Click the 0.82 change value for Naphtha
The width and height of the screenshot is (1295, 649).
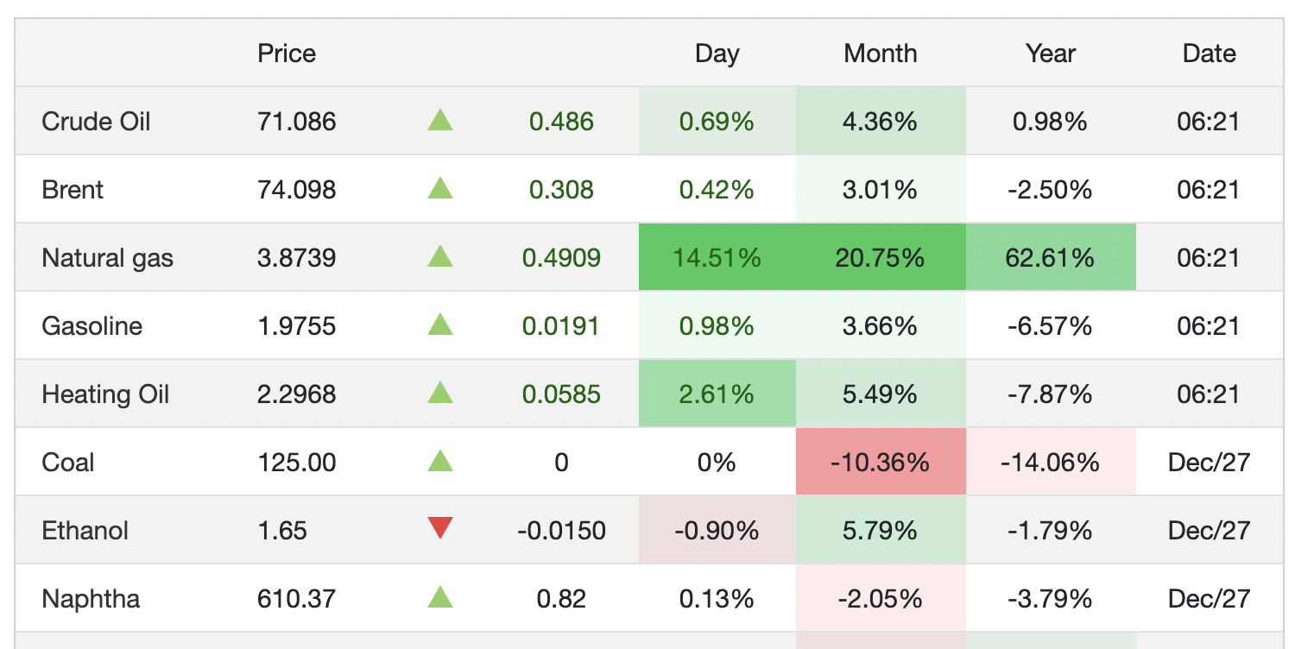pos(561,598)
